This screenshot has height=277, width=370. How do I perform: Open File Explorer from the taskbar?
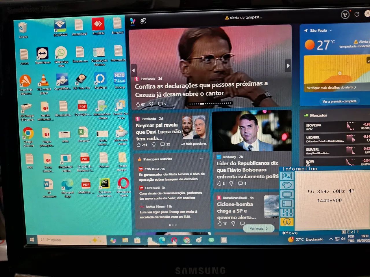pyautogui.click(x=125, y=240)
